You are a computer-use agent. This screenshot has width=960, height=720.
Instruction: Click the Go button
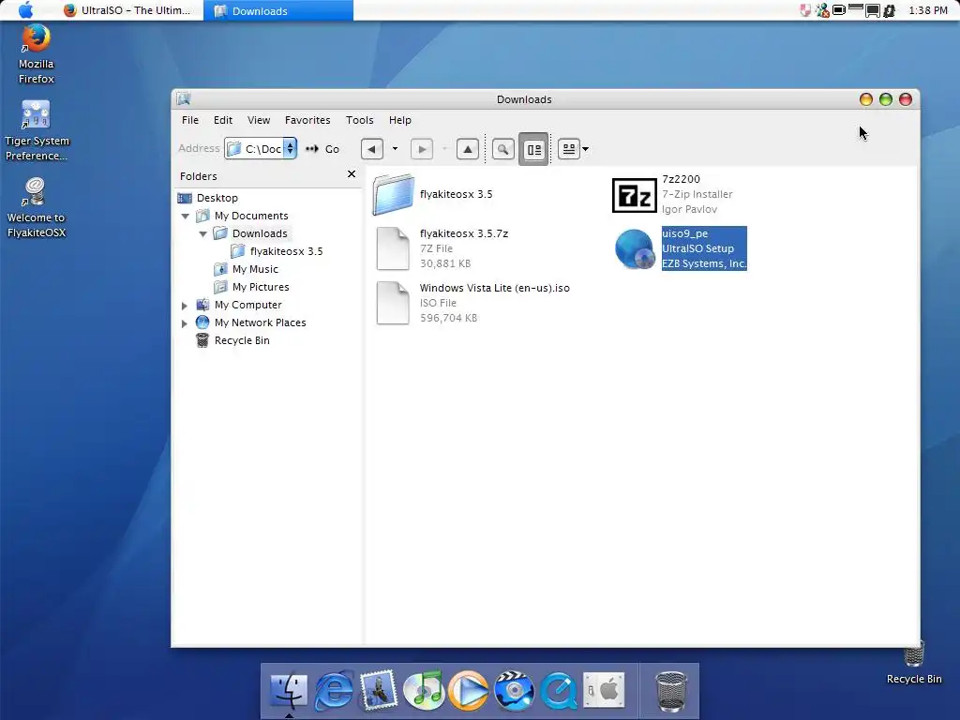[x=323, y=149]
